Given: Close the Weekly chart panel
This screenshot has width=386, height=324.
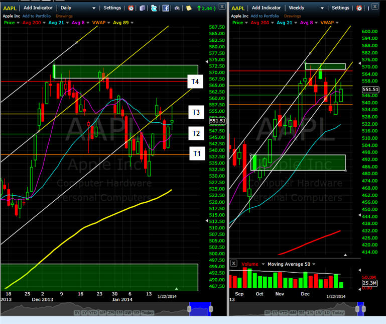Looking at the screenshot, I should pyautogui.click(x=374, y=7).
